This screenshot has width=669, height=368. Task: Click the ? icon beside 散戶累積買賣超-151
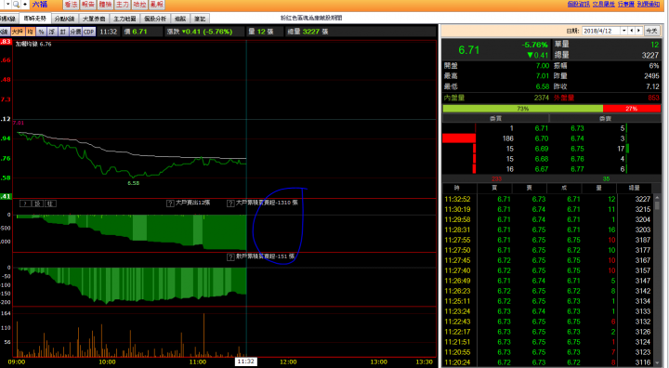[230, 257]
